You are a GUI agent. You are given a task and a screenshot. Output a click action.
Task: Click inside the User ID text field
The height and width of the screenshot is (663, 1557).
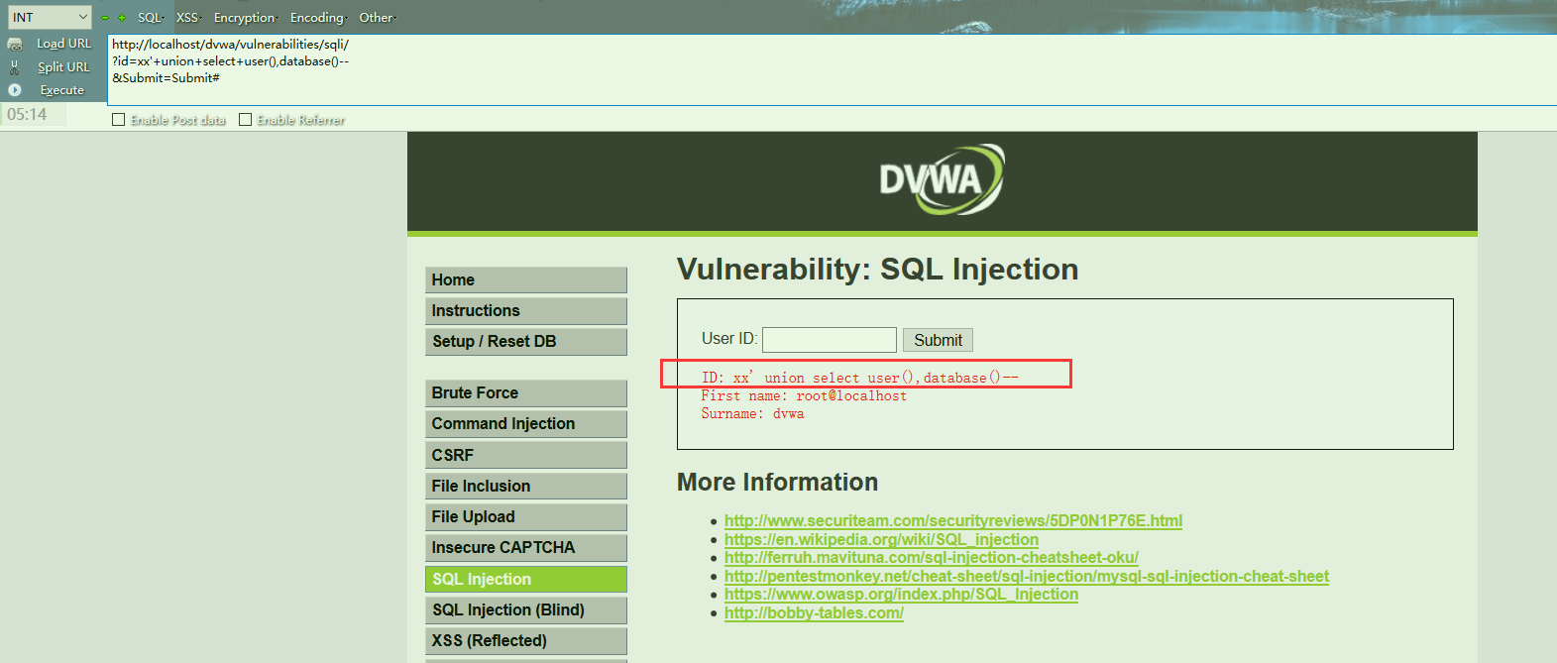pos(829,340)
